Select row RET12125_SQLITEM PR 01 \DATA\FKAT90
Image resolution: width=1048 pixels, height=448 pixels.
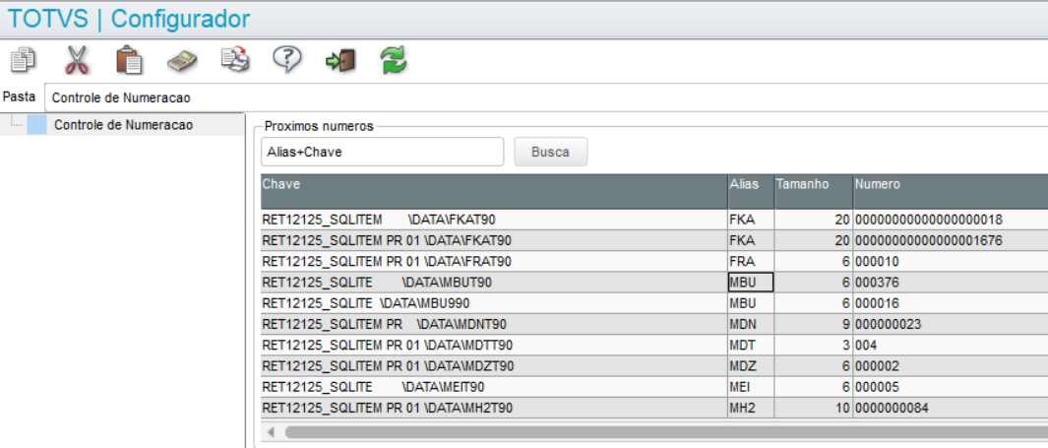(654, 240)
